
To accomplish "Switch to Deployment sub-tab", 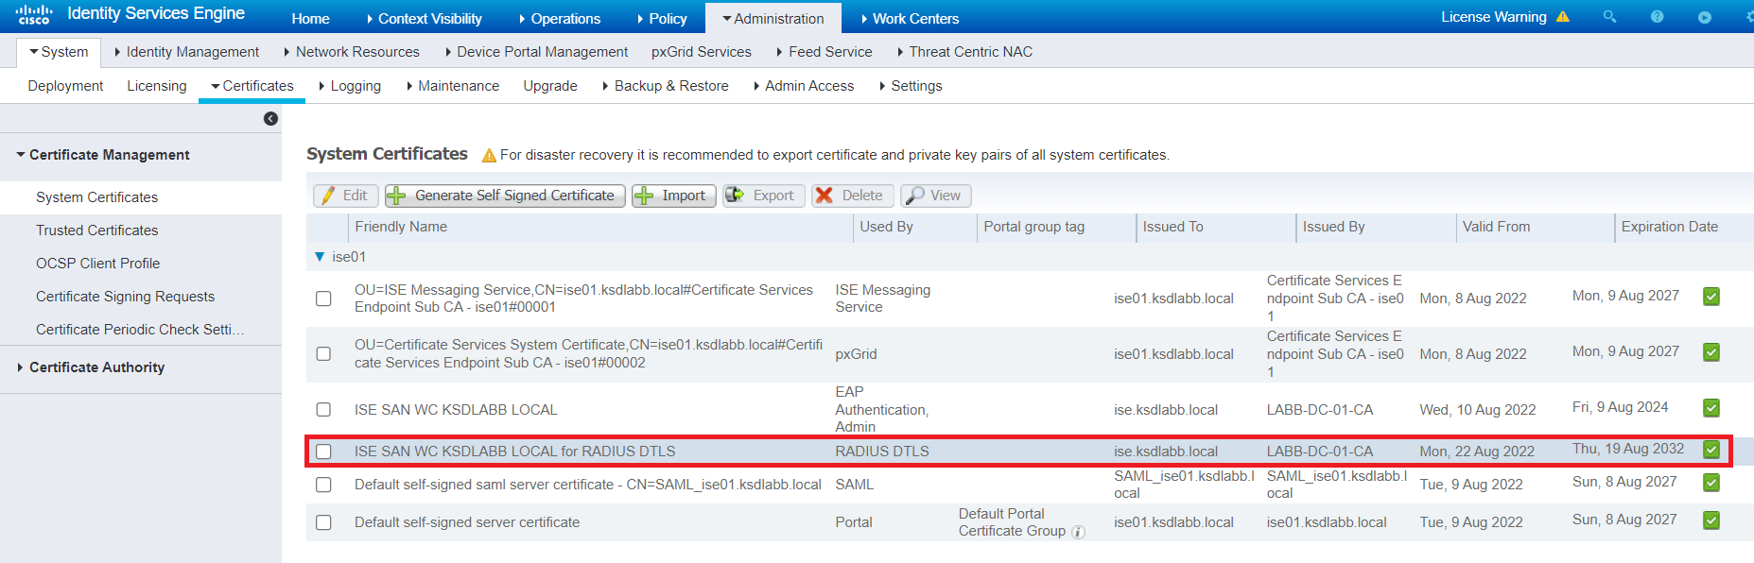I will coord(65,86).
